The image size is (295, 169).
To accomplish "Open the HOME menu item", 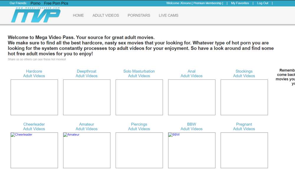I will (x=78, y=15).
